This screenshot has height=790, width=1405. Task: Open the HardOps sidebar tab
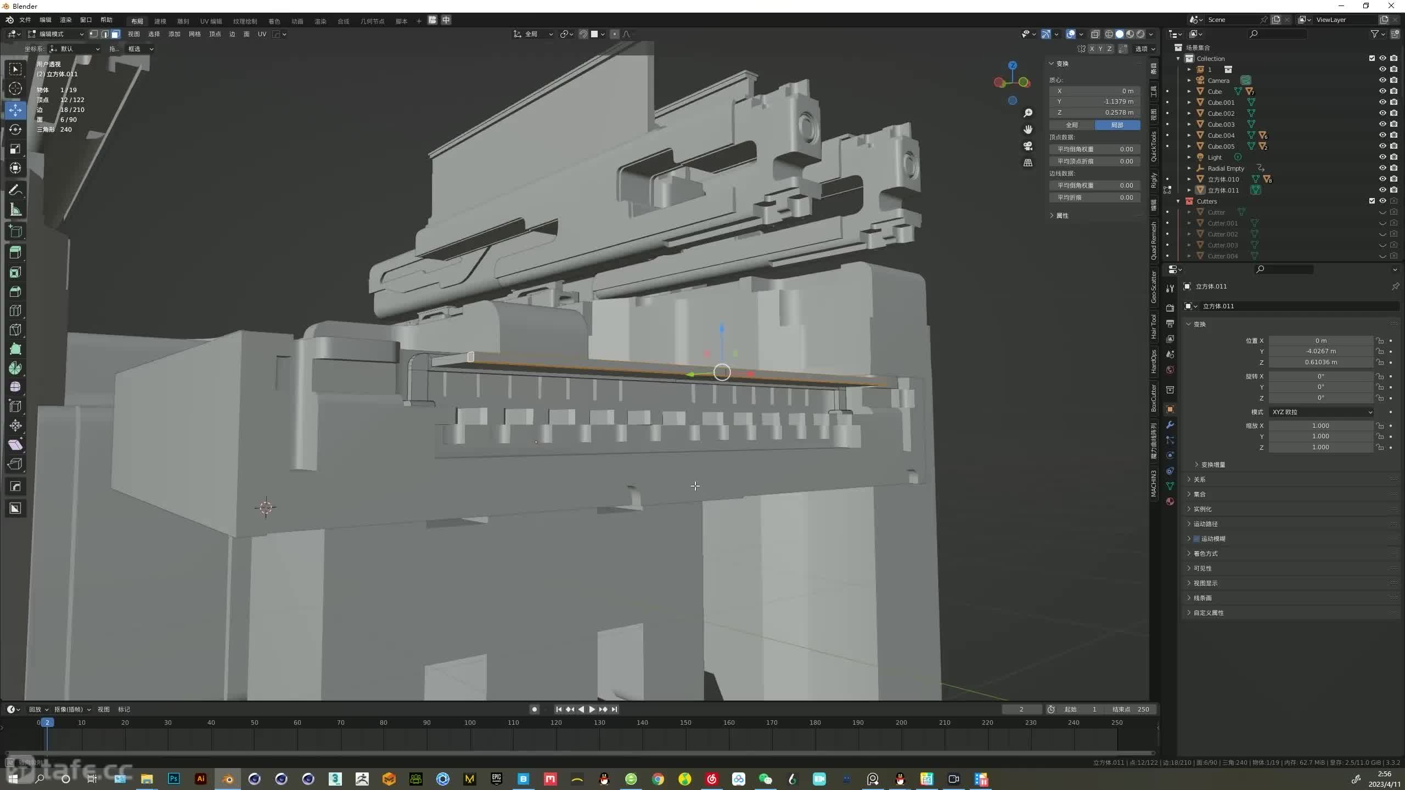1154,362
